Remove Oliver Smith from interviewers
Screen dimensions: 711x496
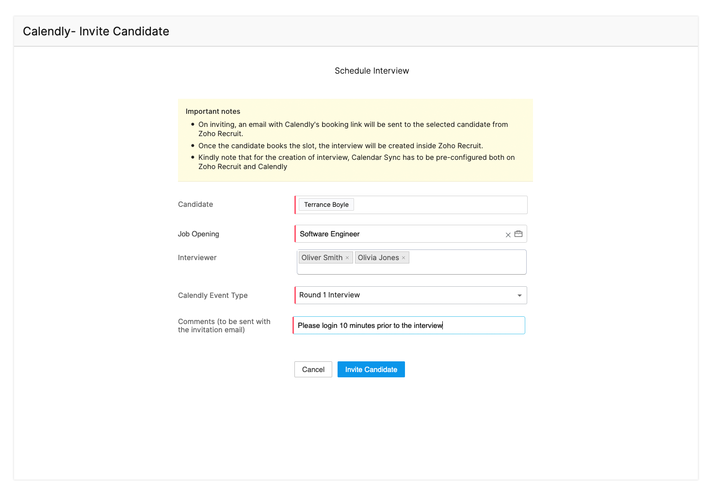[347, 258]
